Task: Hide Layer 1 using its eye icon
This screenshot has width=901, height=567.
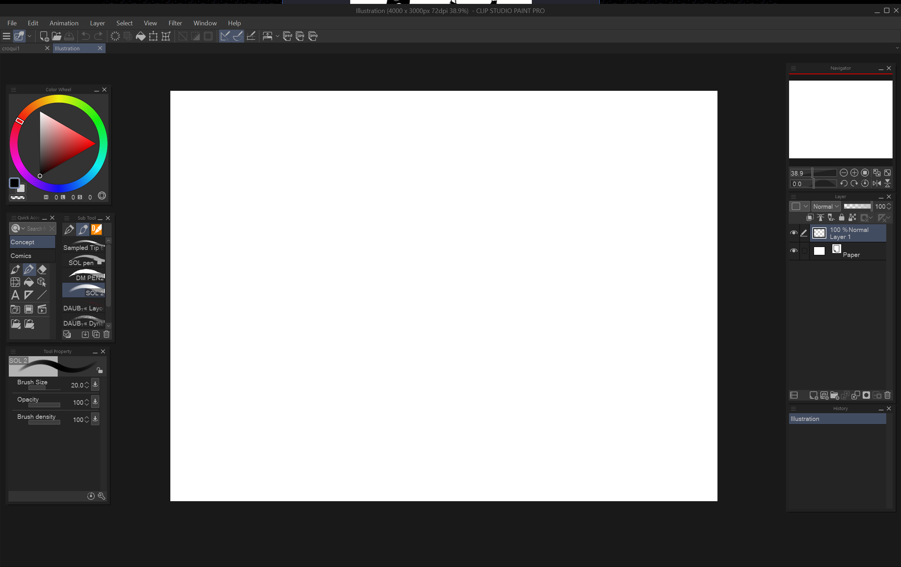Action: click(x=793, y=233)
